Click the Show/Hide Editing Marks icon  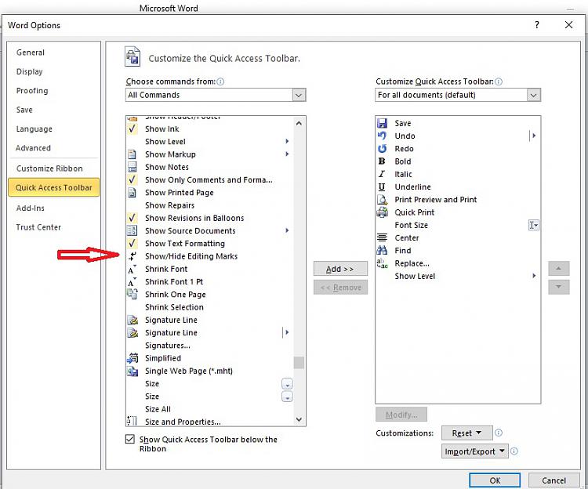pos(132,256)
